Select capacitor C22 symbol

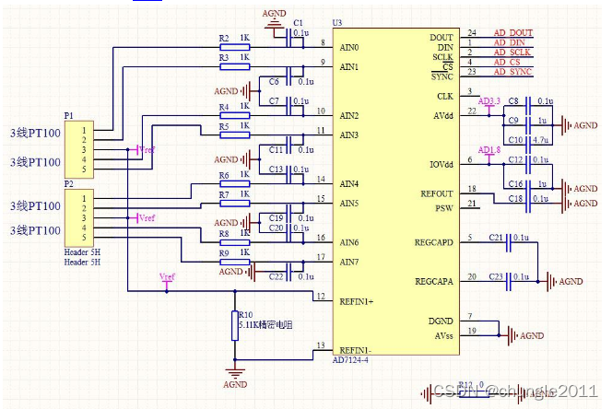tap(288, 272)
